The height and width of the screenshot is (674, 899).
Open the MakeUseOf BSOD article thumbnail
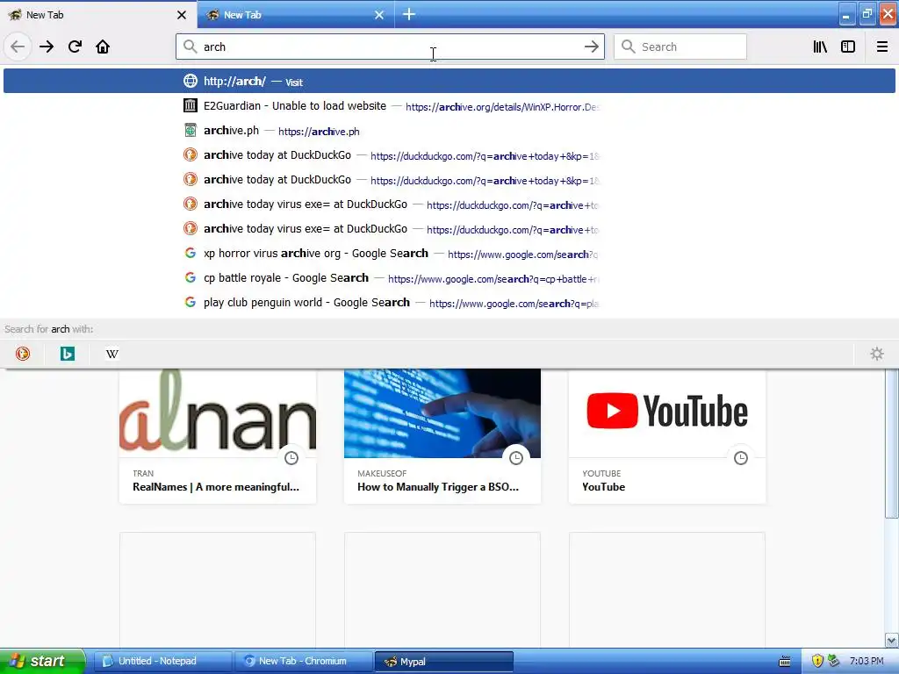(x=442, y=413)
